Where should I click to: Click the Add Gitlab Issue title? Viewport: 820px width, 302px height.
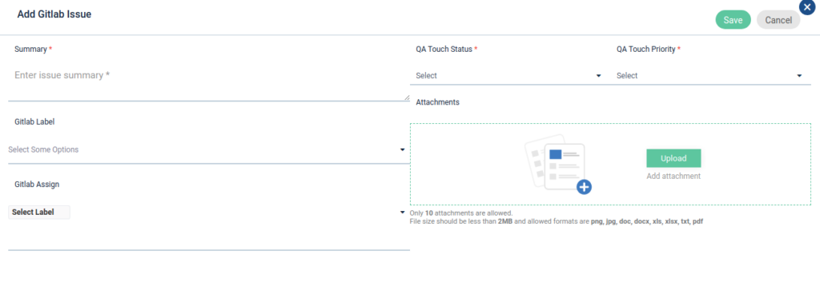pyautogui.click(x=54, y=14)
